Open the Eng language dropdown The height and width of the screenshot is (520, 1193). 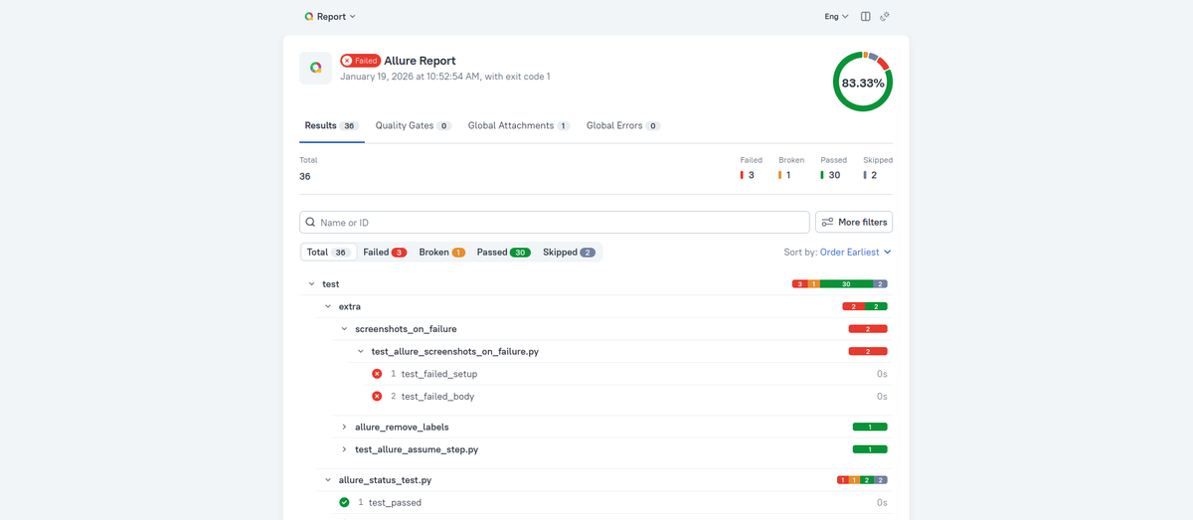click(836, 17)
